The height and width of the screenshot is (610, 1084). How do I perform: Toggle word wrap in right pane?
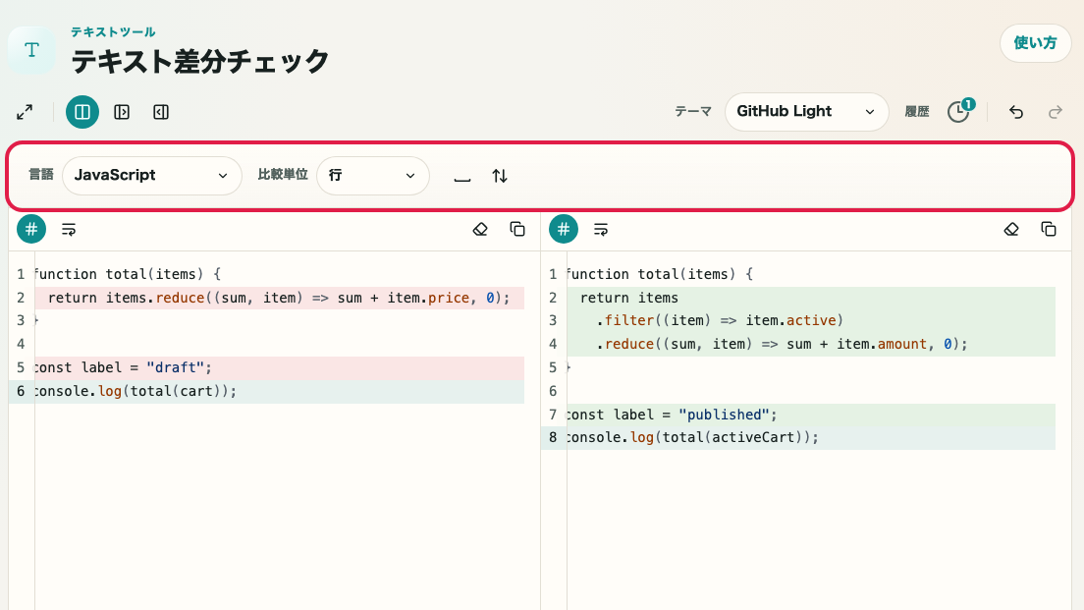click(x=601, y=230)
